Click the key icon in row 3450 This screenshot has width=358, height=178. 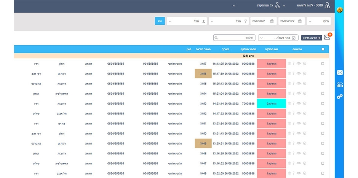(x=294, y=133)
